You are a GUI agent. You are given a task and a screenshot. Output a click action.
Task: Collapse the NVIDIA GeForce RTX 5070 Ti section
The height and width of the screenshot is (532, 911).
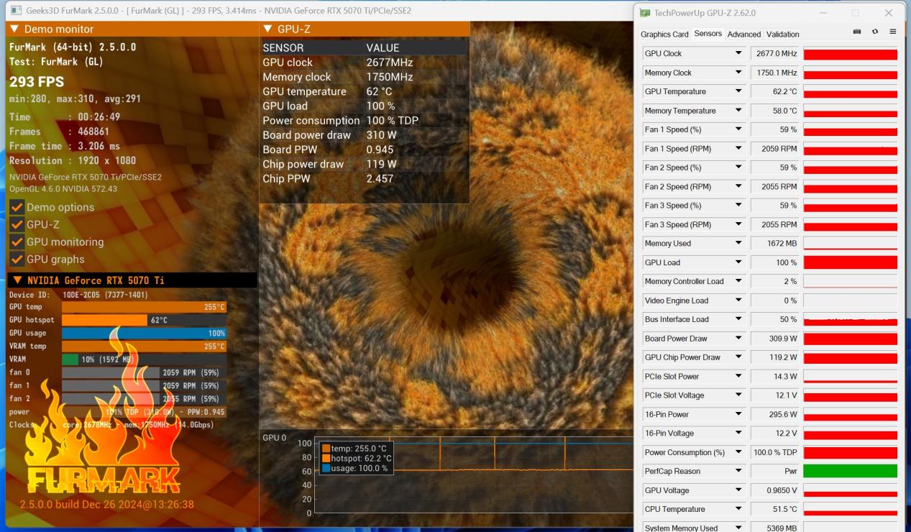pyautogui.click(x=17, y=280)
